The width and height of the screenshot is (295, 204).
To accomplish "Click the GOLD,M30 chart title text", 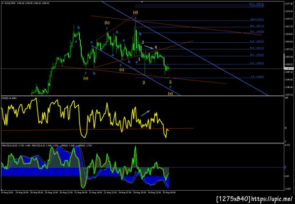I will click(9, 3).
